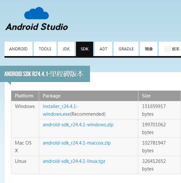Click the Size column header
Image resolution: width=181 pixels, height=183 pixels.
click(x=160, y=96)
